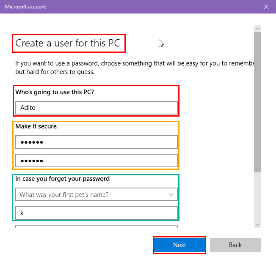
Task: Click the empty scrollbar track below thumb
Action: [x=257, y=197]
